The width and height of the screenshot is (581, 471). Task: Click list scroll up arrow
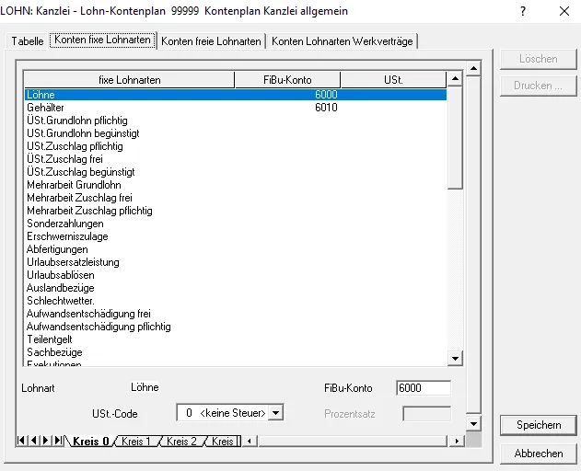pyautogui.click(x=455, y=78)
